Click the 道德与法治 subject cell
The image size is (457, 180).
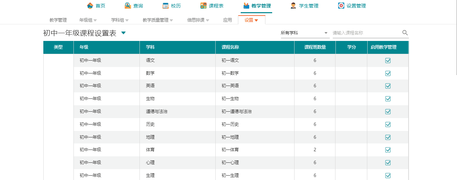[177, 112]
